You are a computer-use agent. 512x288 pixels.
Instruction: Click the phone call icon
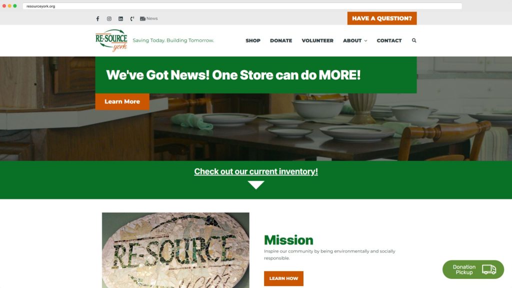pos(132,18)
